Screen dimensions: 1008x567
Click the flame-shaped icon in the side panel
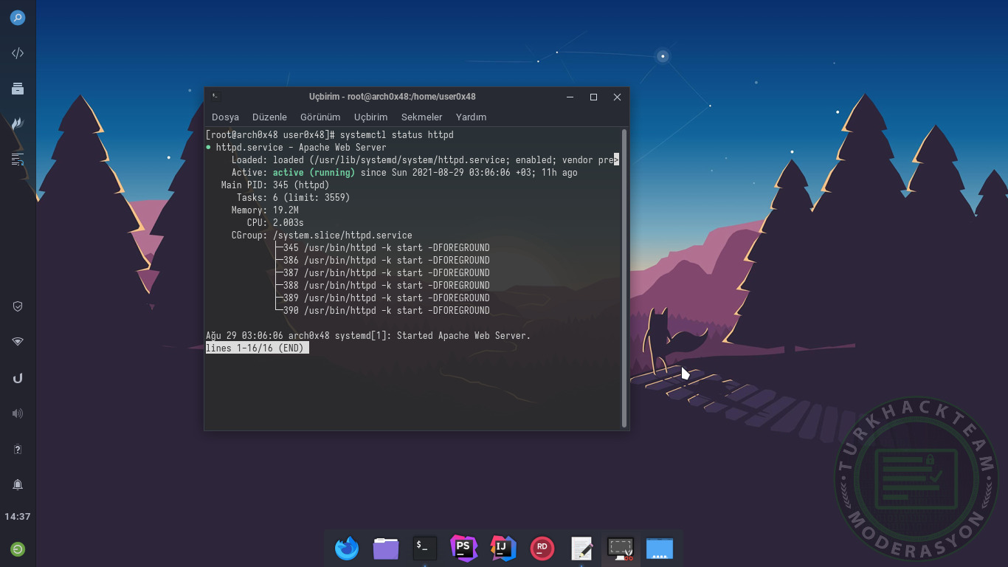click(x=18, y=123)
